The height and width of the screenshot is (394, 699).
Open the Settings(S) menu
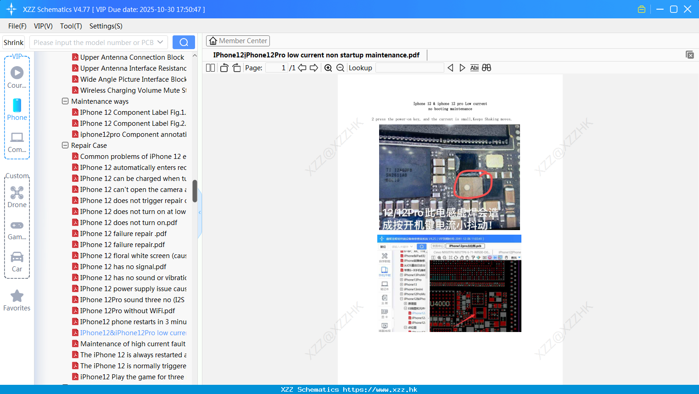(x=106, y=26)
